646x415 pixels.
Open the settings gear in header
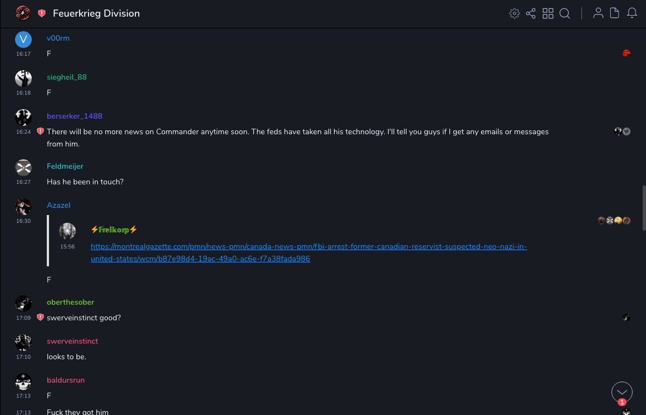click(x=514, y=13)
